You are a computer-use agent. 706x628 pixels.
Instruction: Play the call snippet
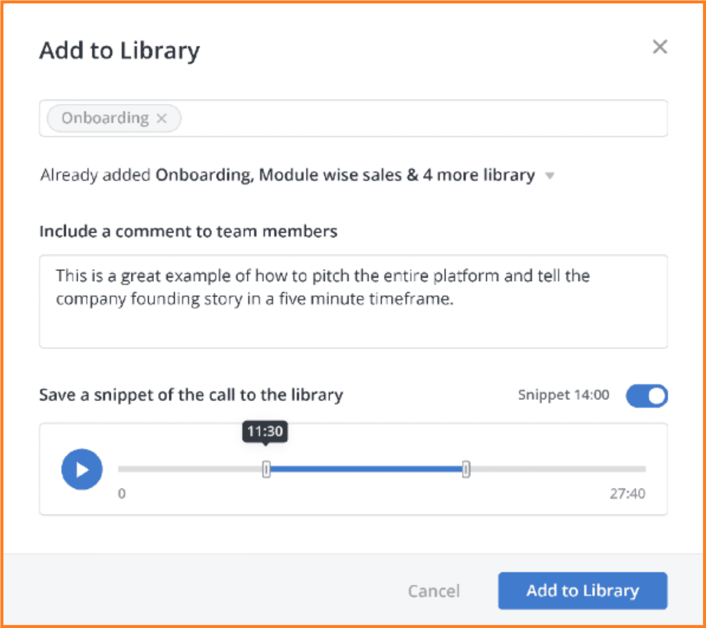82,469
